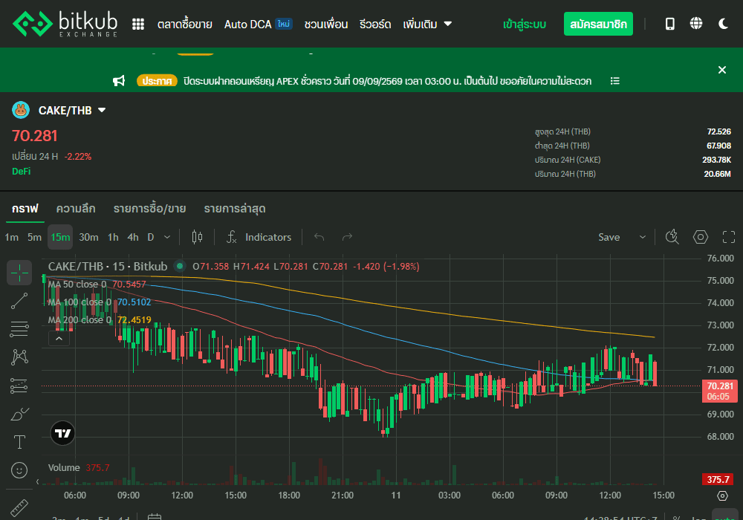This screenshot has height=520, width=743.
Task: Switch to the รายการล่าสุด tab
Action: [x=235, y=209]
